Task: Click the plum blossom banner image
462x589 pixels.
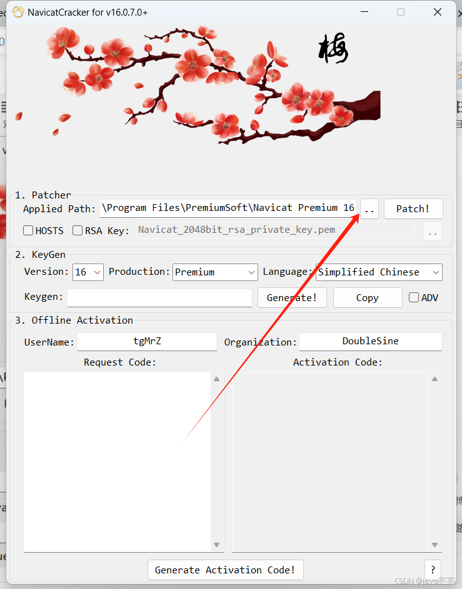Action: pyautogui.click(x=199, y=86)
